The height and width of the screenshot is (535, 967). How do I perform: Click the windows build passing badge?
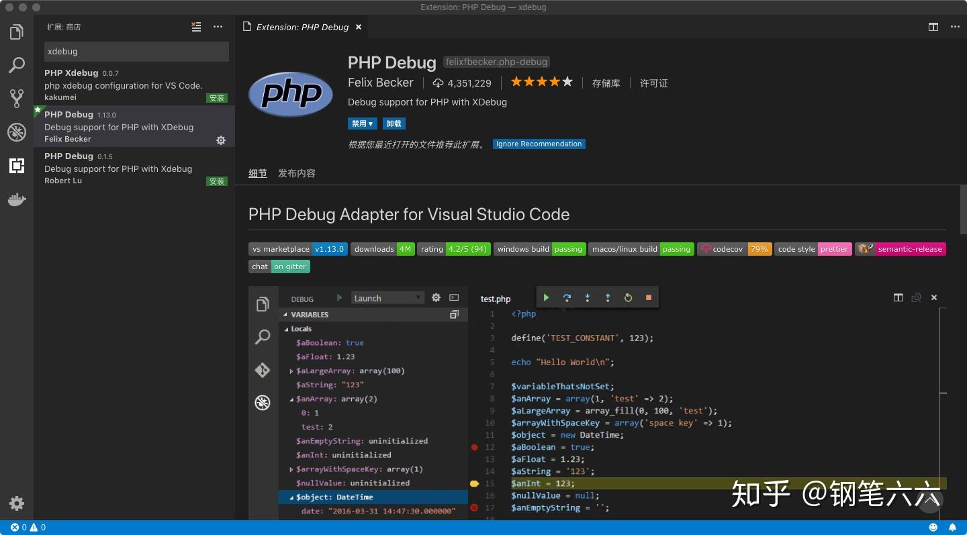click(540, 249)
